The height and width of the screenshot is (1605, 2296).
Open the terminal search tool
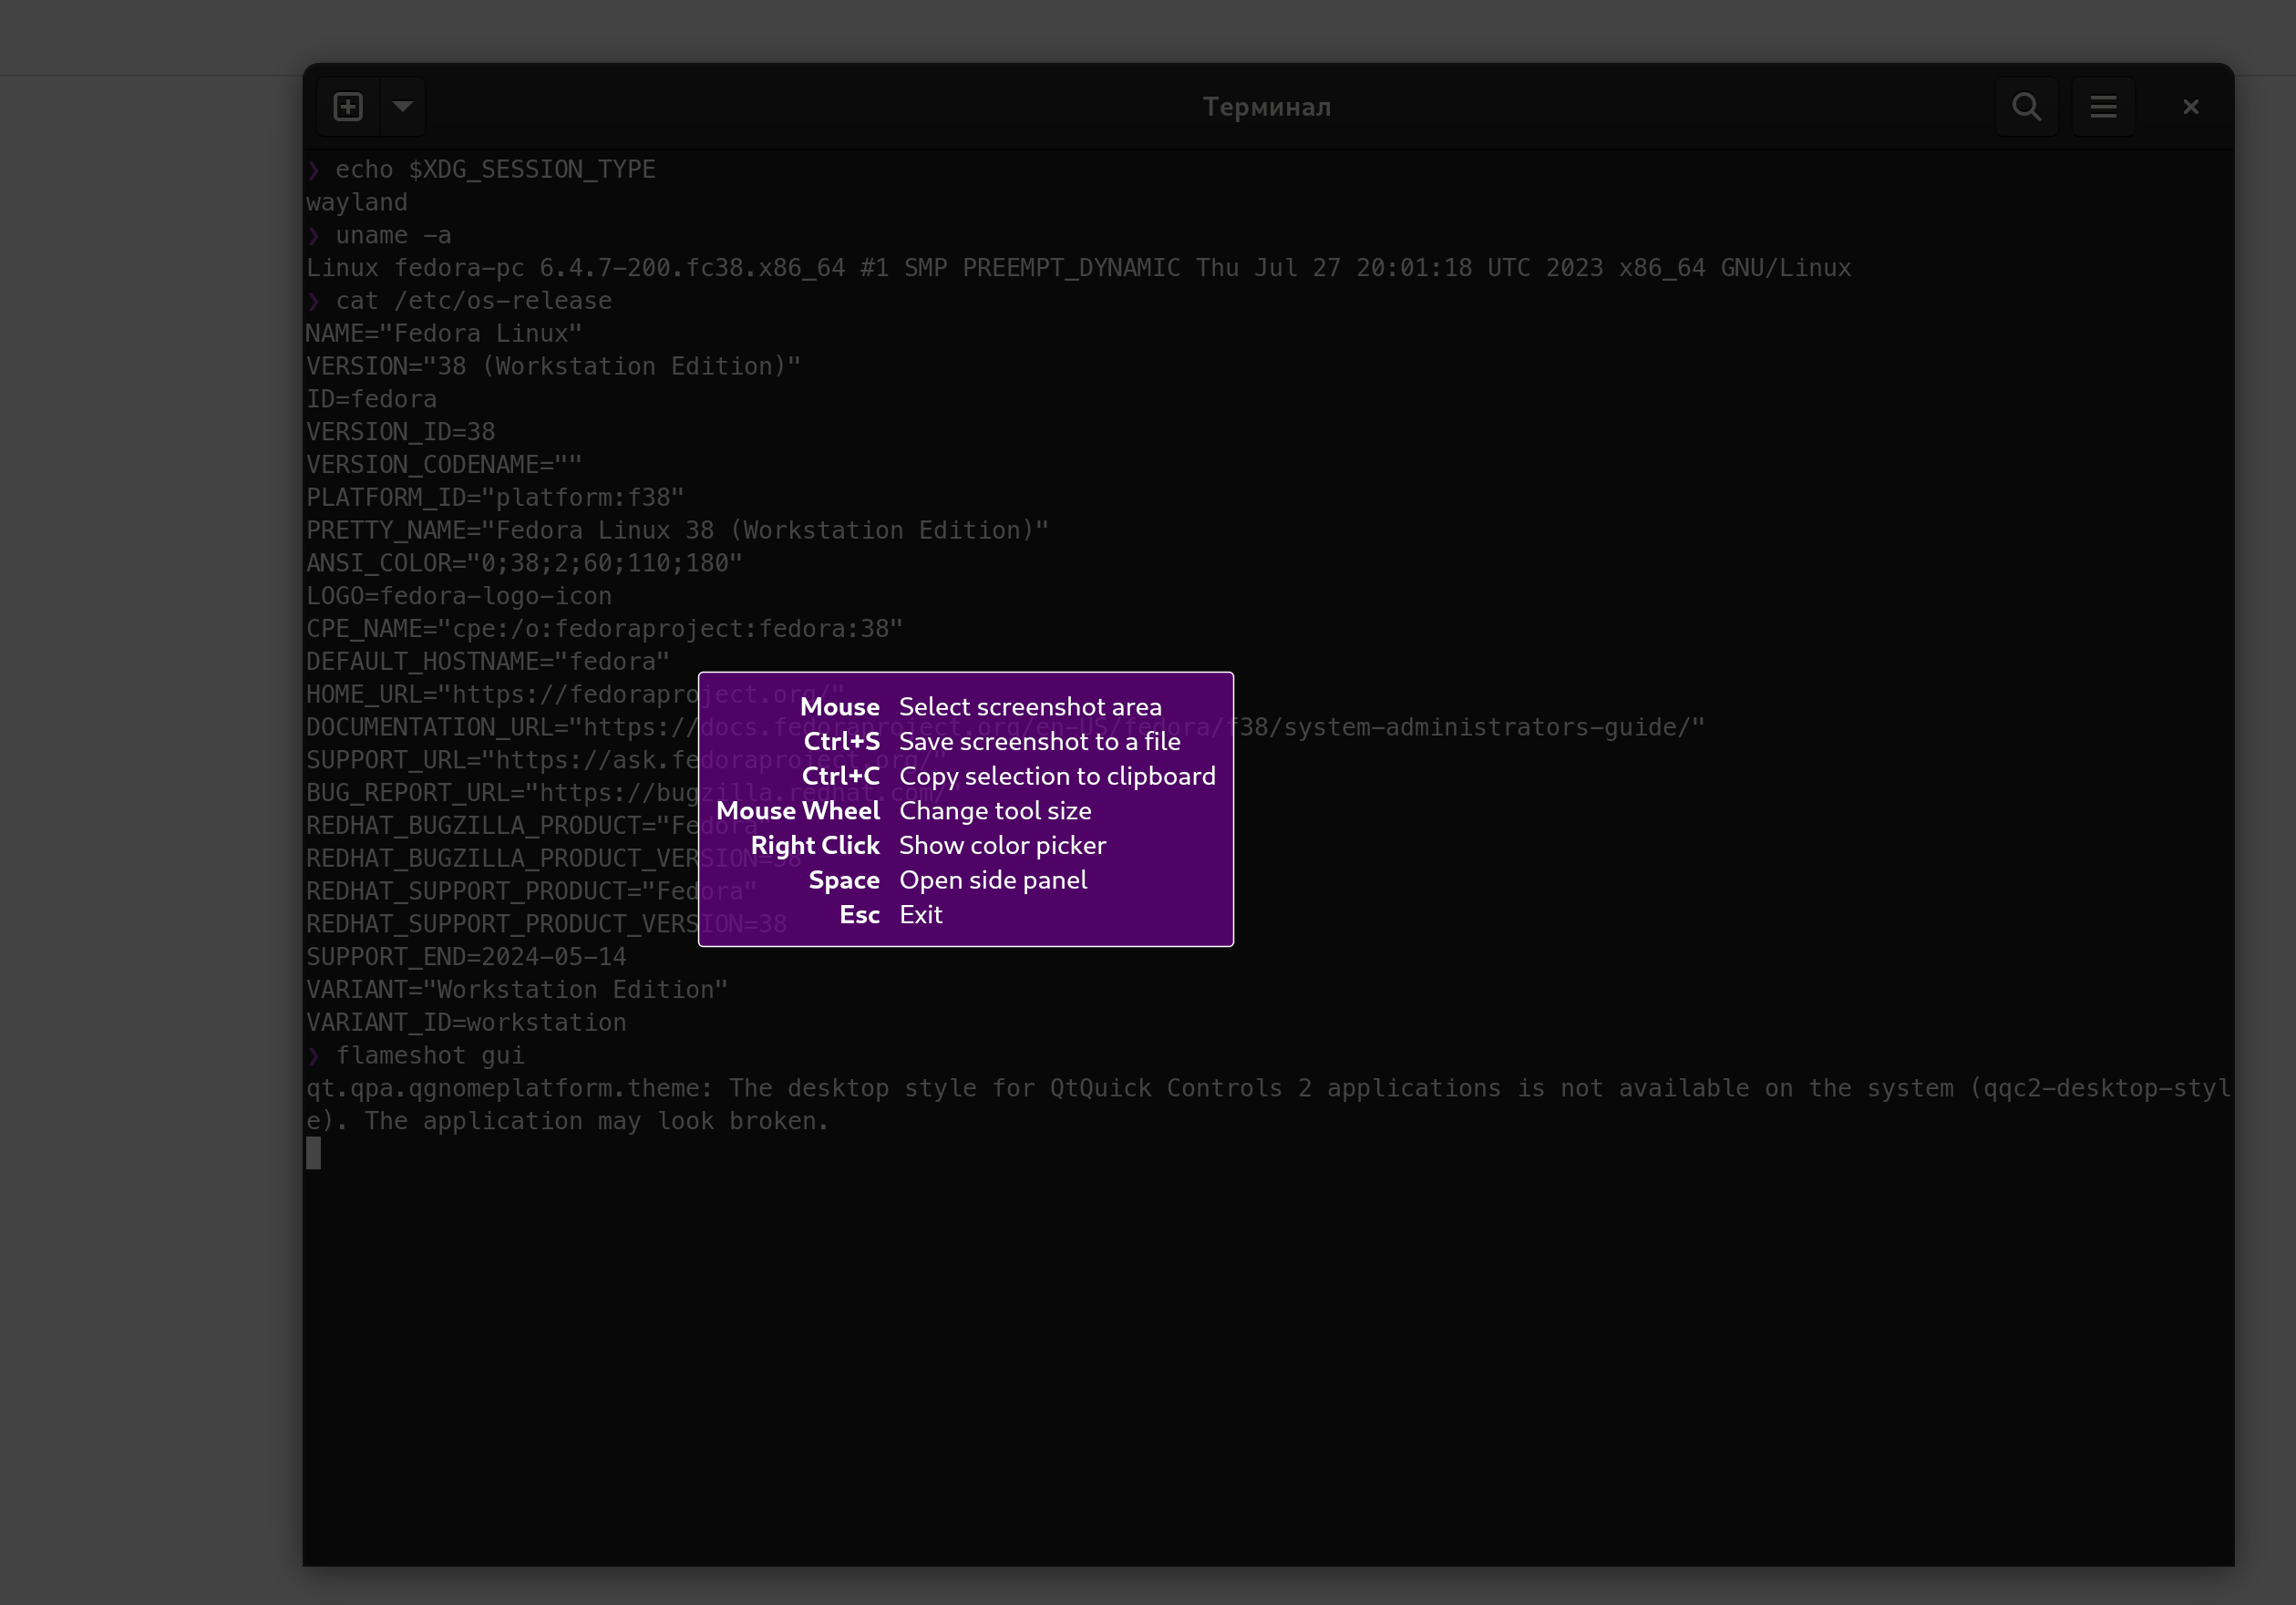pos(2027,107)
